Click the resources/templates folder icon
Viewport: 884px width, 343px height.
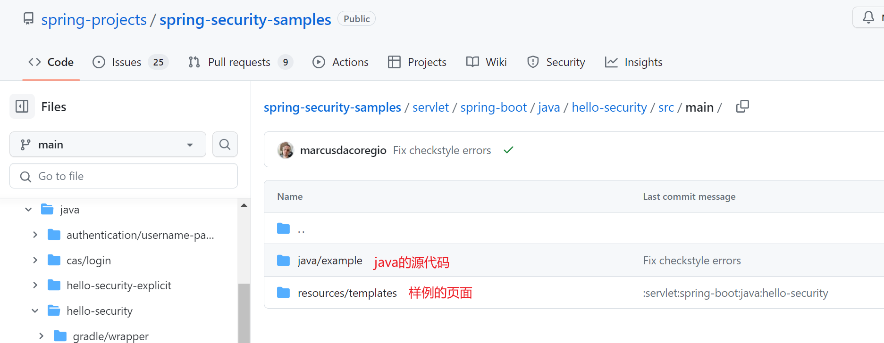283,293
